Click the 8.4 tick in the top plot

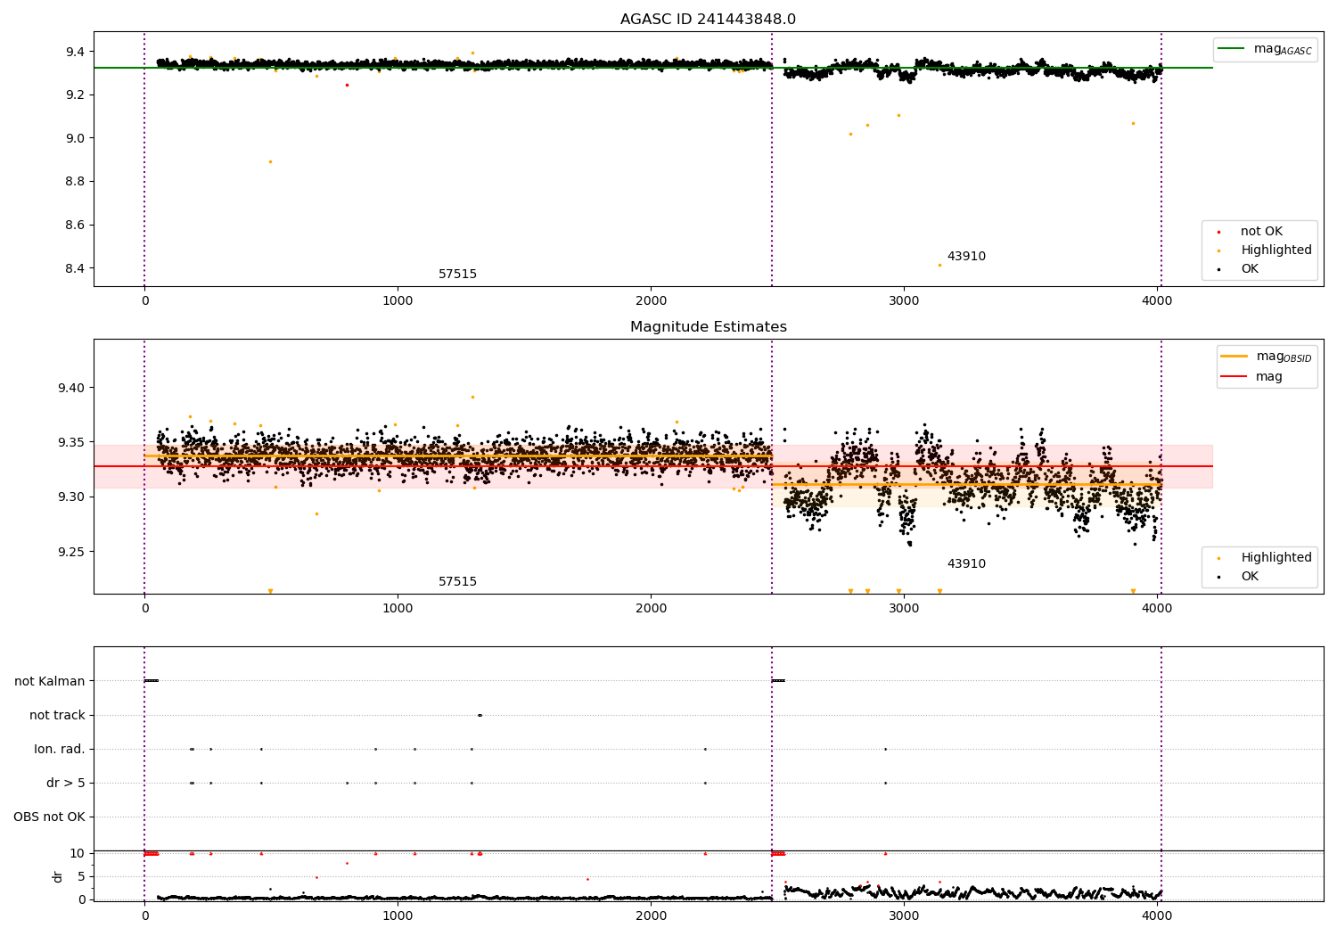(75, 268)
